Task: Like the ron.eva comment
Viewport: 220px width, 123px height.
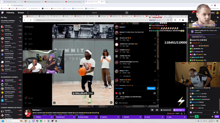Action: tap(155, 80)
